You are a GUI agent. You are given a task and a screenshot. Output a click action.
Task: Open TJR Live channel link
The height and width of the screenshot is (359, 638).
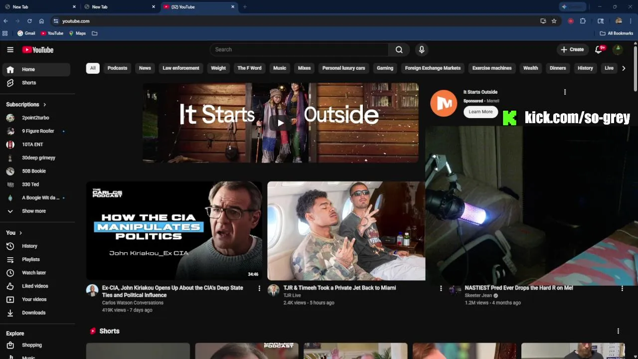292,295
